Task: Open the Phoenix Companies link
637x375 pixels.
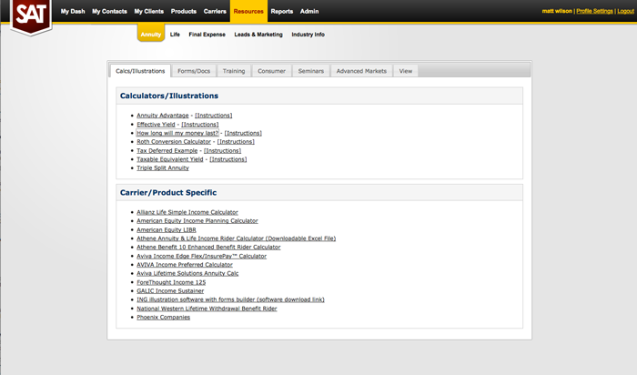Action: [x=163, y=318]
